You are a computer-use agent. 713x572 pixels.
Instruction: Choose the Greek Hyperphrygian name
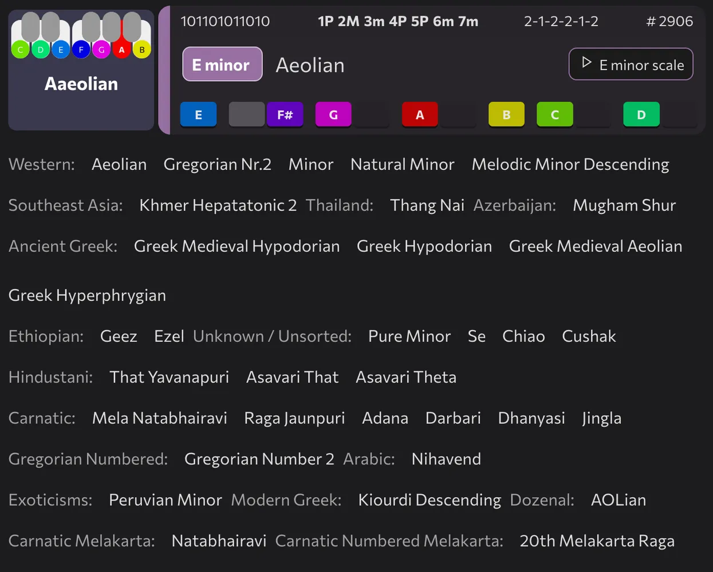87,295
